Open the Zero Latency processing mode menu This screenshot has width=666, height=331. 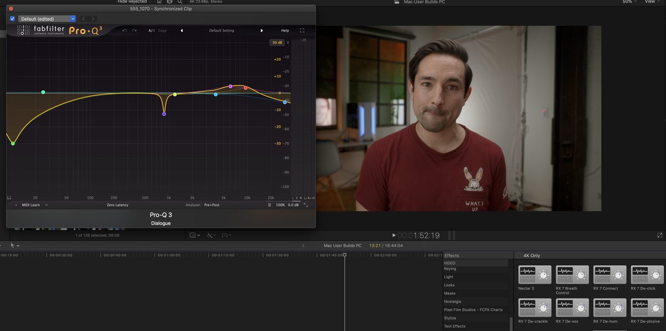click(x=118, y=205)
